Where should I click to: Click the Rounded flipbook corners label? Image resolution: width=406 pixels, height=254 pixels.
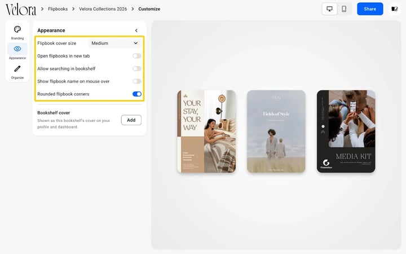click(63, 94)
